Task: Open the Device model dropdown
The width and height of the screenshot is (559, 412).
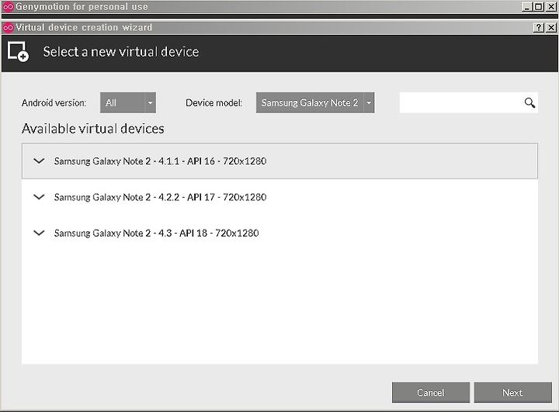Action: (x=315, y=102)
